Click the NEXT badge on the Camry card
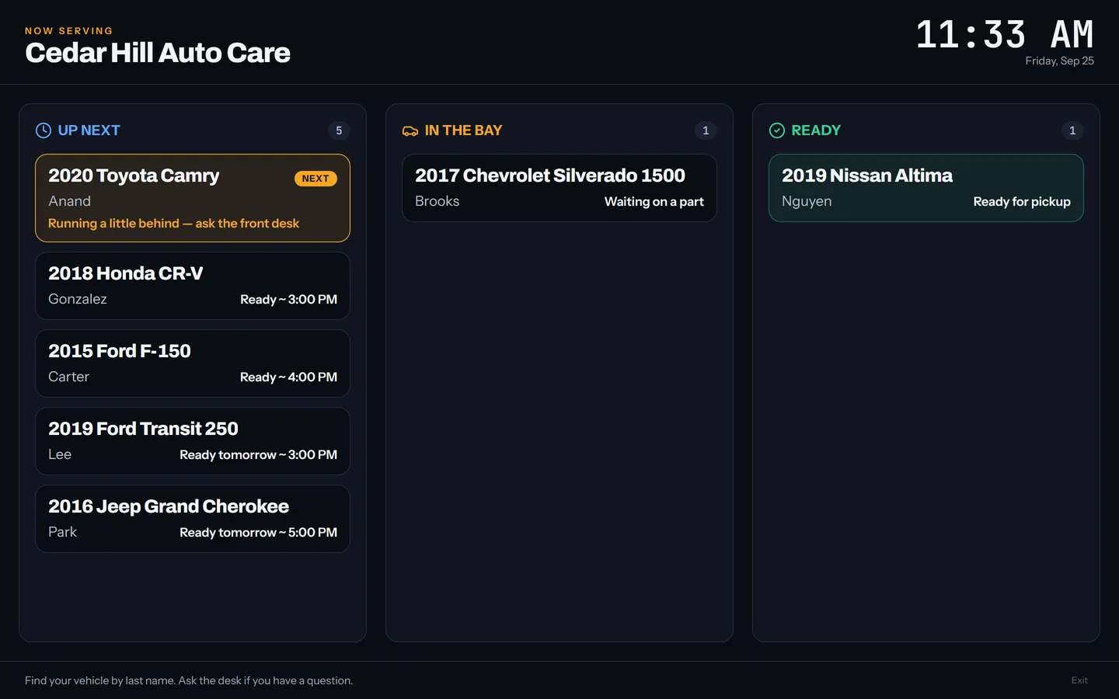This screenshot has height=699, width=1119. (x=315, y=179)
